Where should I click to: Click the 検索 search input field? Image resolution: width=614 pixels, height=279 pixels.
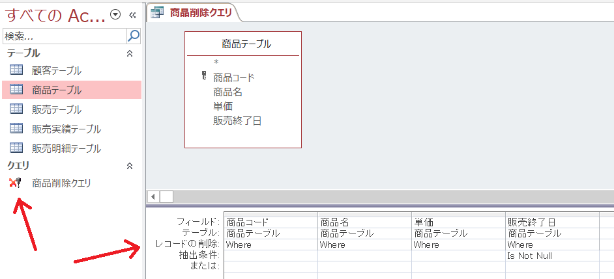click(65, 36)
